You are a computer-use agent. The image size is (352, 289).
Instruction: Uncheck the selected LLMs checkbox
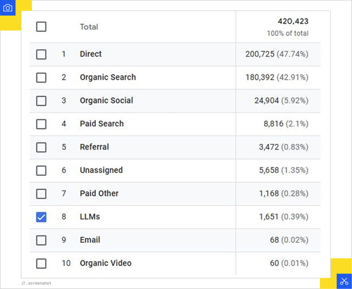41,217
